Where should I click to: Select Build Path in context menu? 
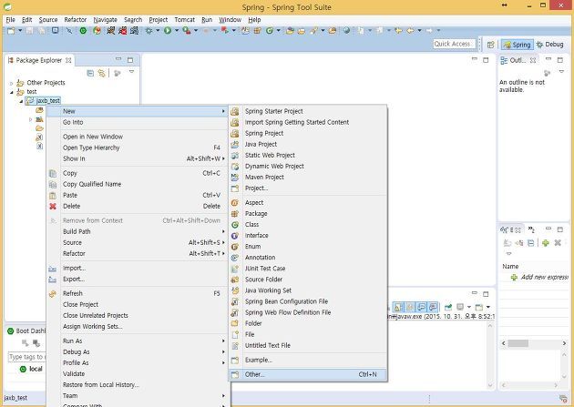138,232
